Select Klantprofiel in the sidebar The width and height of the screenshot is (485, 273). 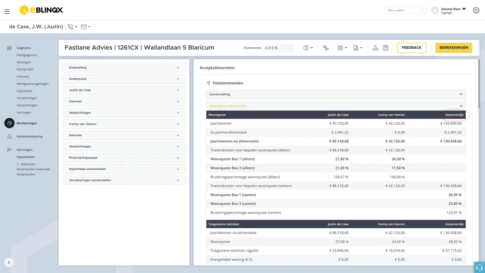[x=25, y=70]
